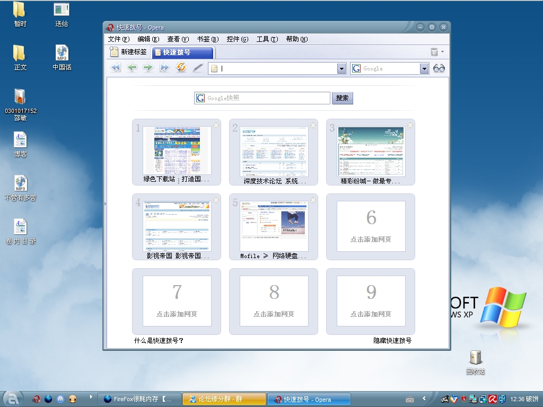The height and width of the screenshot is (407, 543).
Task: Add a webpage to empty slot 6
Action: [371, 226]
